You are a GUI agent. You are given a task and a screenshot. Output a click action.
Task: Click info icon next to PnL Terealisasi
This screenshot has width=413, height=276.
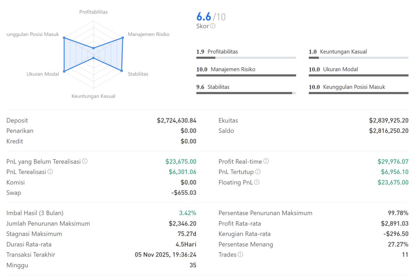click(50, 172)
